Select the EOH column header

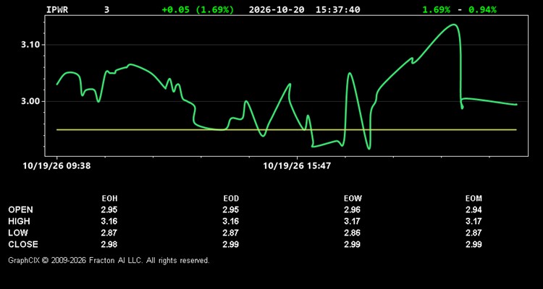pos(109,199)
